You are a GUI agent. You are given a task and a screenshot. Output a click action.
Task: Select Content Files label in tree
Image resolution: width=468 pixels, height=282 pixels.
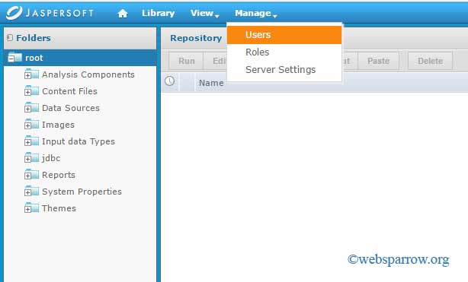tap(69, 91)
